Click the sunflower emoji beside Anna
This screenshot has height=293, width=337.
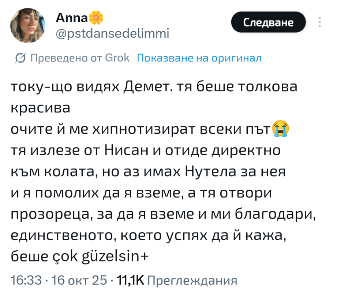[x=96, y=17]
